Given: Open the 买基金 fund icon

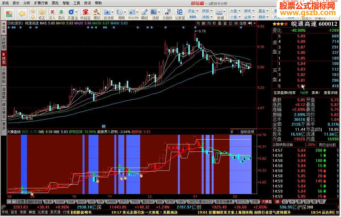Looking at the screenshot, I should click(71, 12).
